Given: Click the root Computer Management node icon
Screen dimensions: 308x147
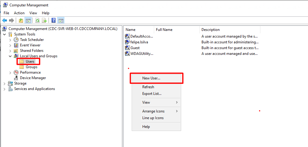Looking at the screenshot, I should point(5,29).
